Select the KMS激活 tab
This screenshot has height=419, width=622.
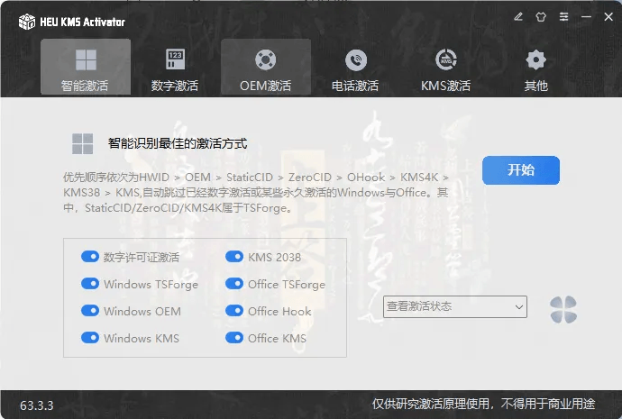pyautogui.click(x=446, y=67)
